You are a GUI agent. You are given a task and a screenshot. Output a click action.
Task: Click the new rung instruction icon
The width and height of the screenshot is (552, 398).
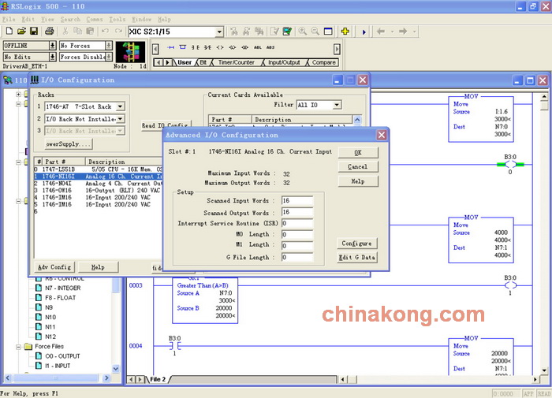point(171,47)
